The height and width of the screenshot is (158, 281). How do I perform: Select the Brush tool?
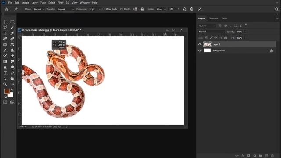pos(5,50)
